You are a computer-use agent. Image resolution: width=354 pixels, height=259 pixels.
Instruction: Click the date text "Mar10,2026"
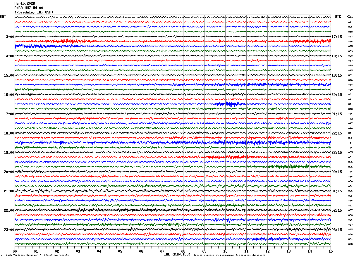tap(25, 4)
